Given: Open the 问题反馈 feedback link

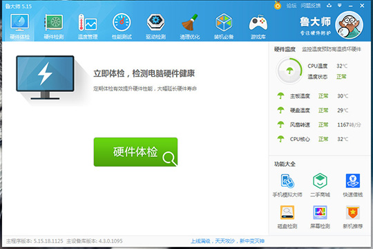Looking at the screenshot, I should click(310, 6).
